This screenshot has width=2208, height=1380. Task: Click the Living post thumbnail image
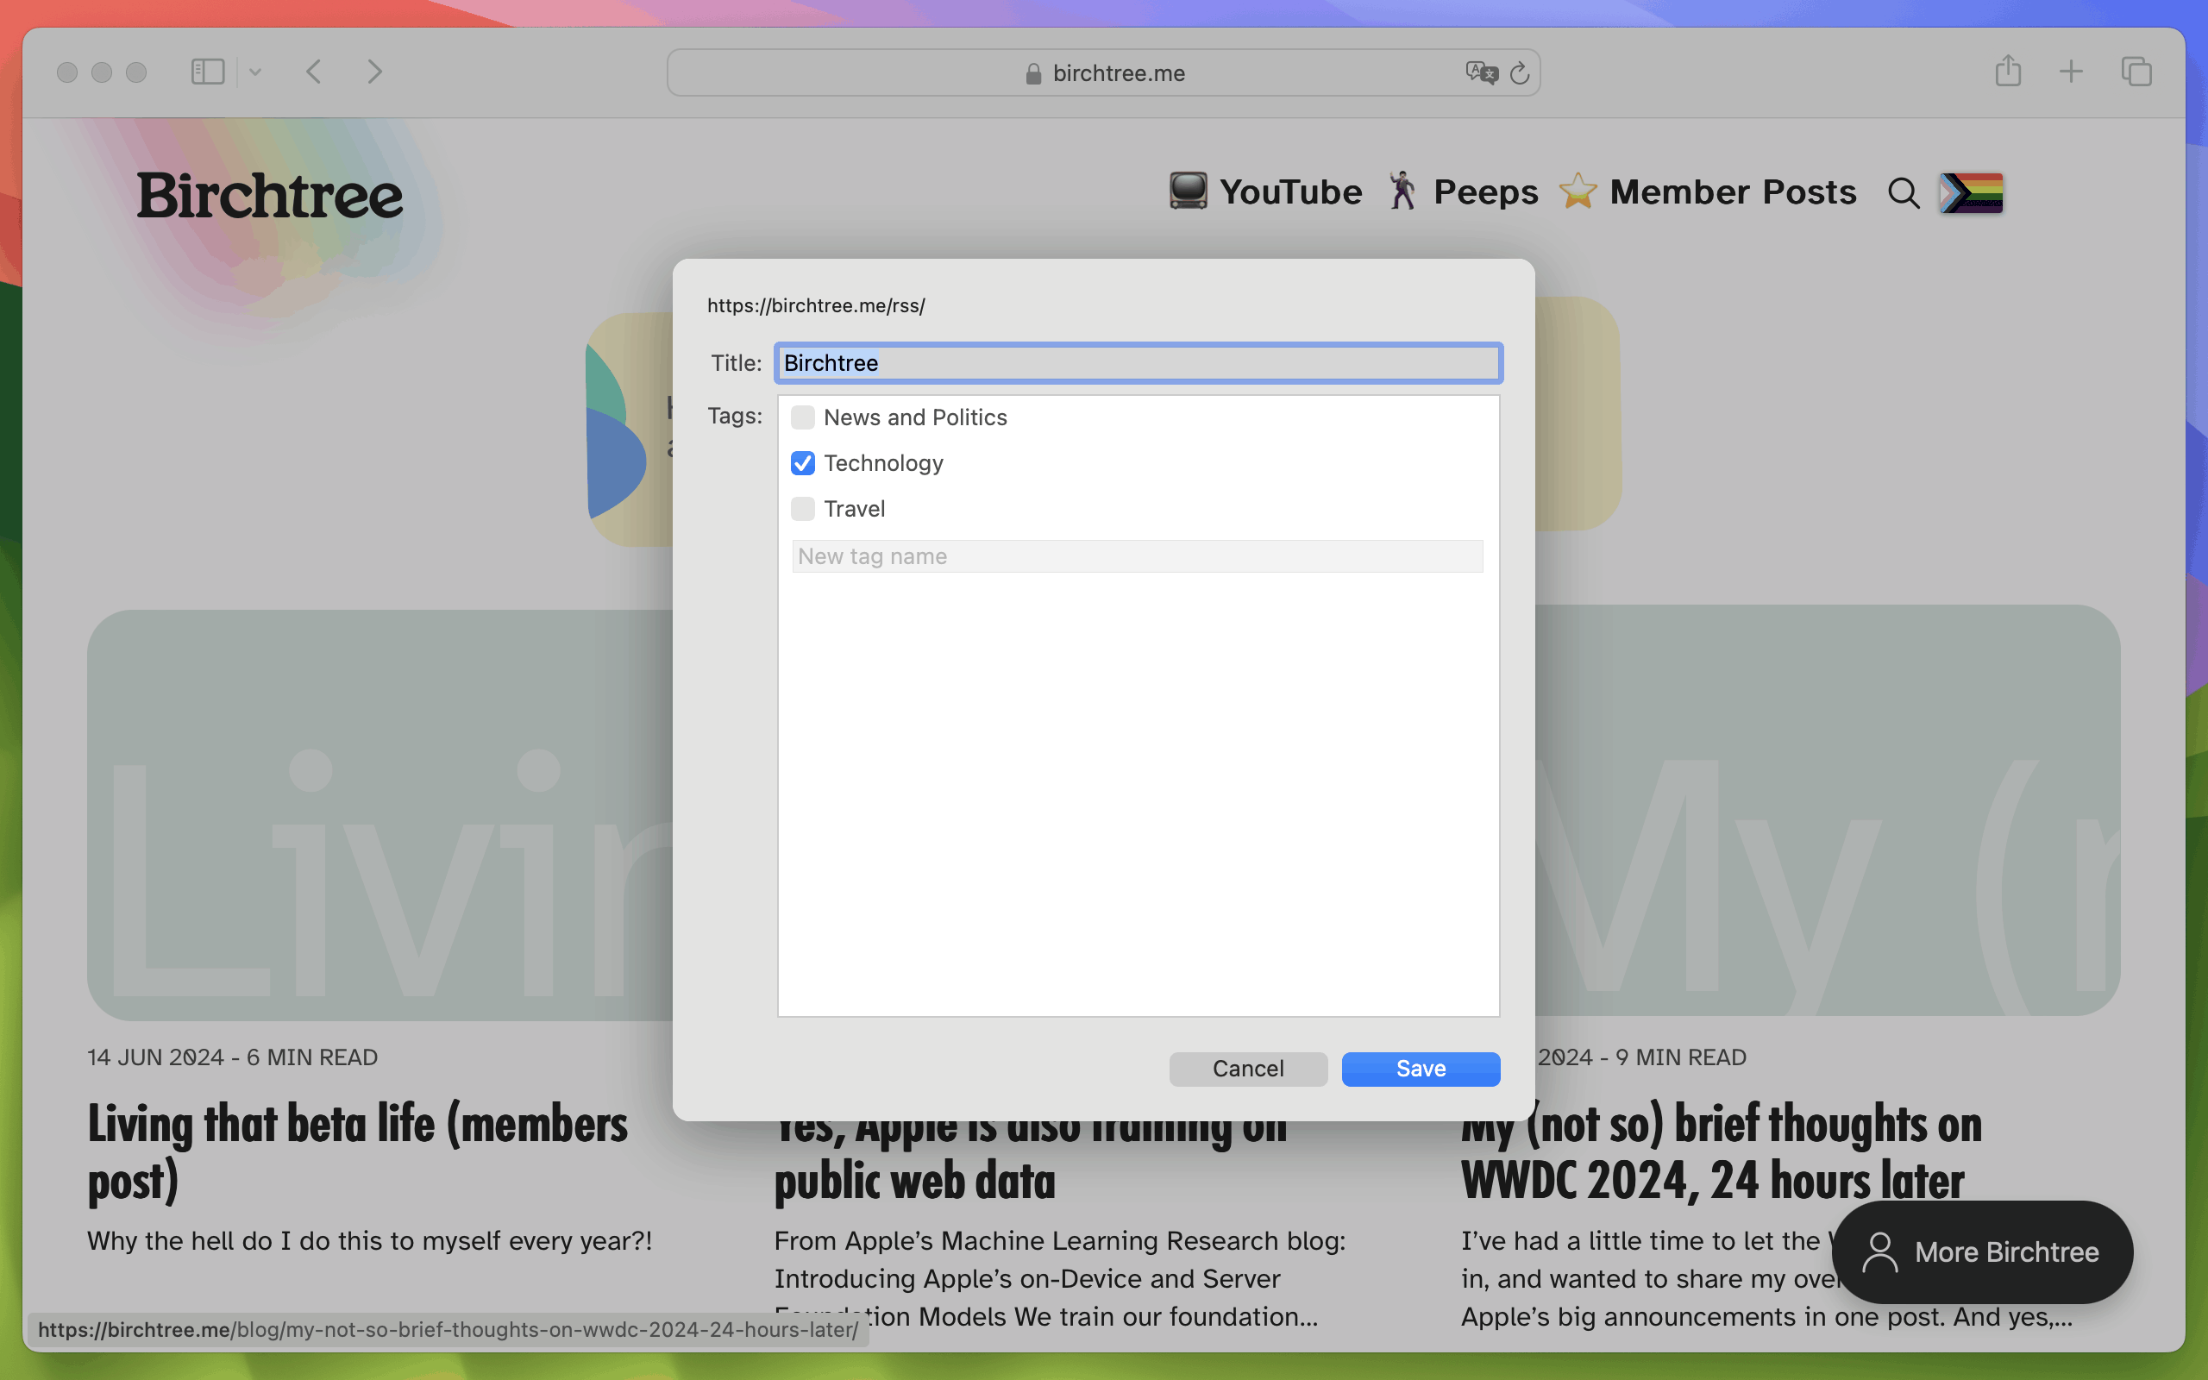click(379, 814)
